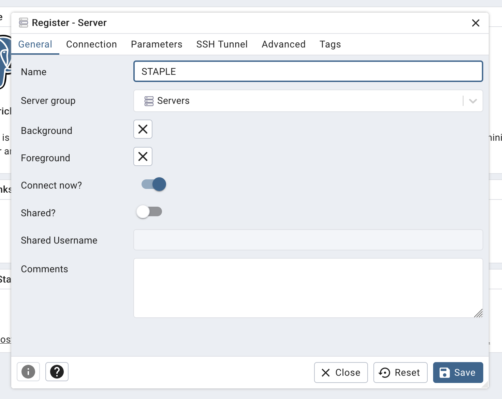Toggle the Connect now? switch off
This screenshot has height=399, width=502.
tap(154, 184)
